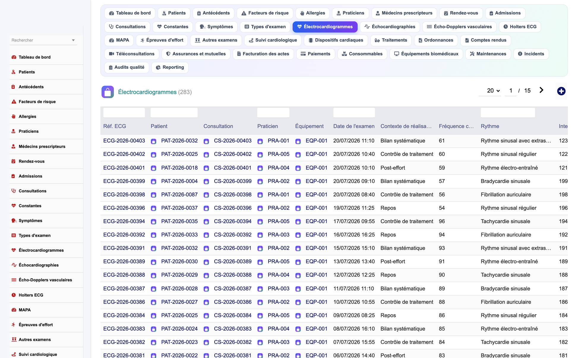Click practitioner icon beside PRA-004 in ECG-2026-00401 row
The width and height of the screenshot is (578, 358).
(x=260, y=168)
